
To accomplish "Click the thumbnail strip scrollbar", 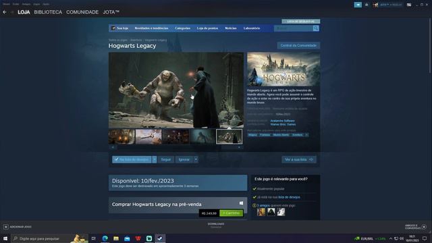I will [175, 147].
